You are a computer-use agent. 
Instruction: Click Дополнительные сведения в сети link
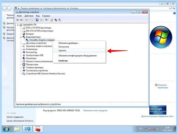tap(158, 116)
